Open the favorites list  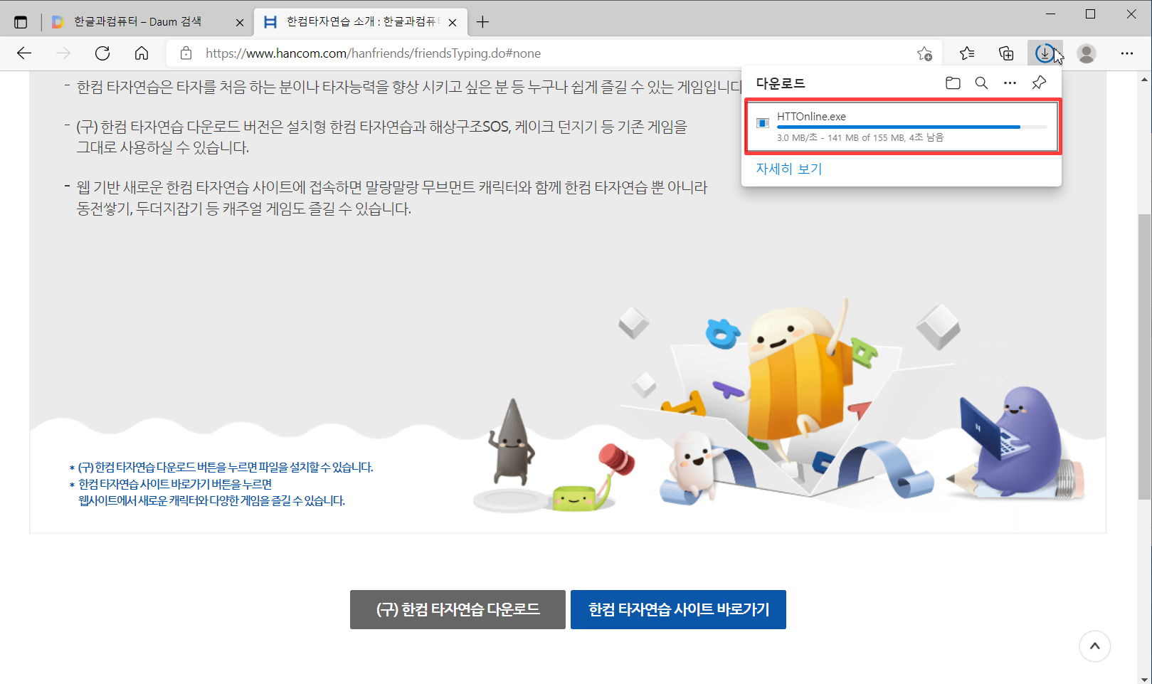(967, 53)
